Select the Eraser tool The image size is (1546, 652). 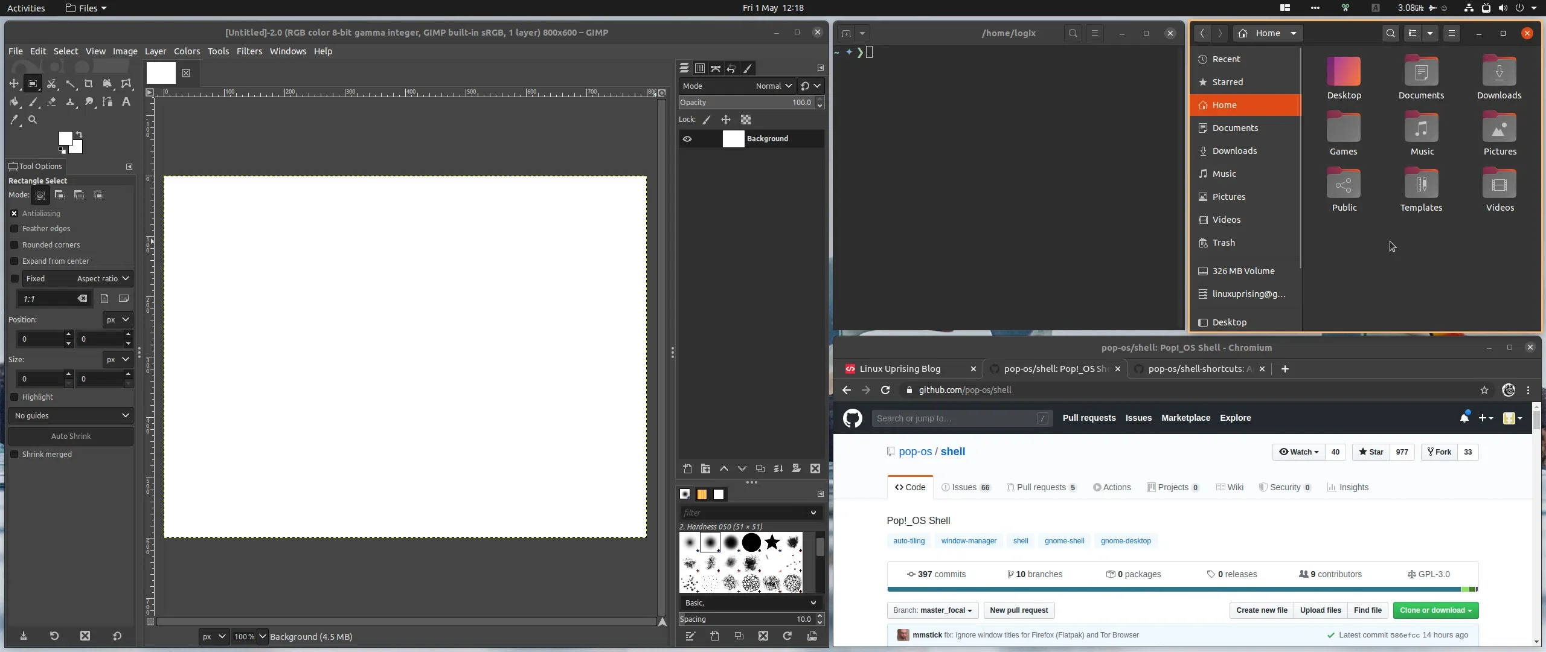[51, 102]
